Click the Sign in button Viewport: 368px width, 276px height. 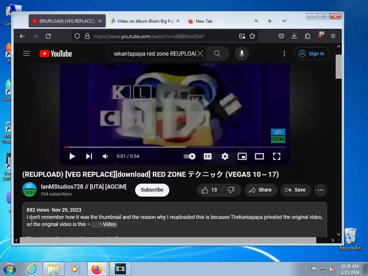(x=312, y=54)
